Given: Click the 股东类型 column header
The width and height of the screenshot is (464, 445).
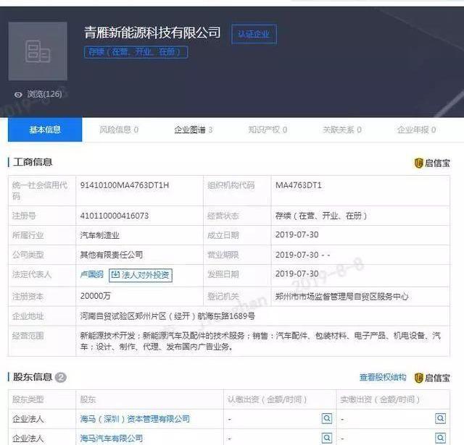Looking at the screenshot, I should pyautogui.click(x=28, y=399).
